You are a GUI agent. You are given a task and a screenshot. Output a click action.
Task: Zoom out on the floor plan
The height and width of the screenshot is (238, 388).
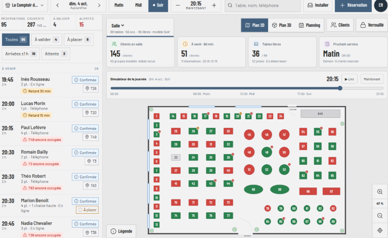click(x=380, y=216)
